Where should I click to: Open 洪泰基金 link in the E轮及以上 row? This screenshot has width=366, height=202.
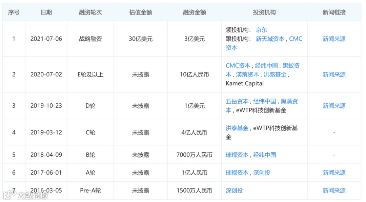[x=275, y=74]
